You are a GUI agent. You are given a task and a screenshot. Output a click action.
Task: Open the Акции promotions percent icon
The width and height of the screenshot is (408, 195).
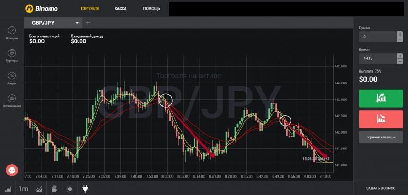tap(12, 76)
